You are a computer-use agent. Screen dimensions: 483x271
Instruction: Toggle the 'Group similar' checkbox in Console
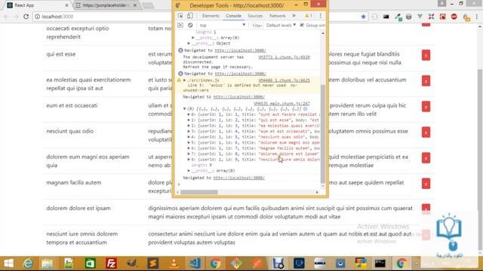[302, 25]
